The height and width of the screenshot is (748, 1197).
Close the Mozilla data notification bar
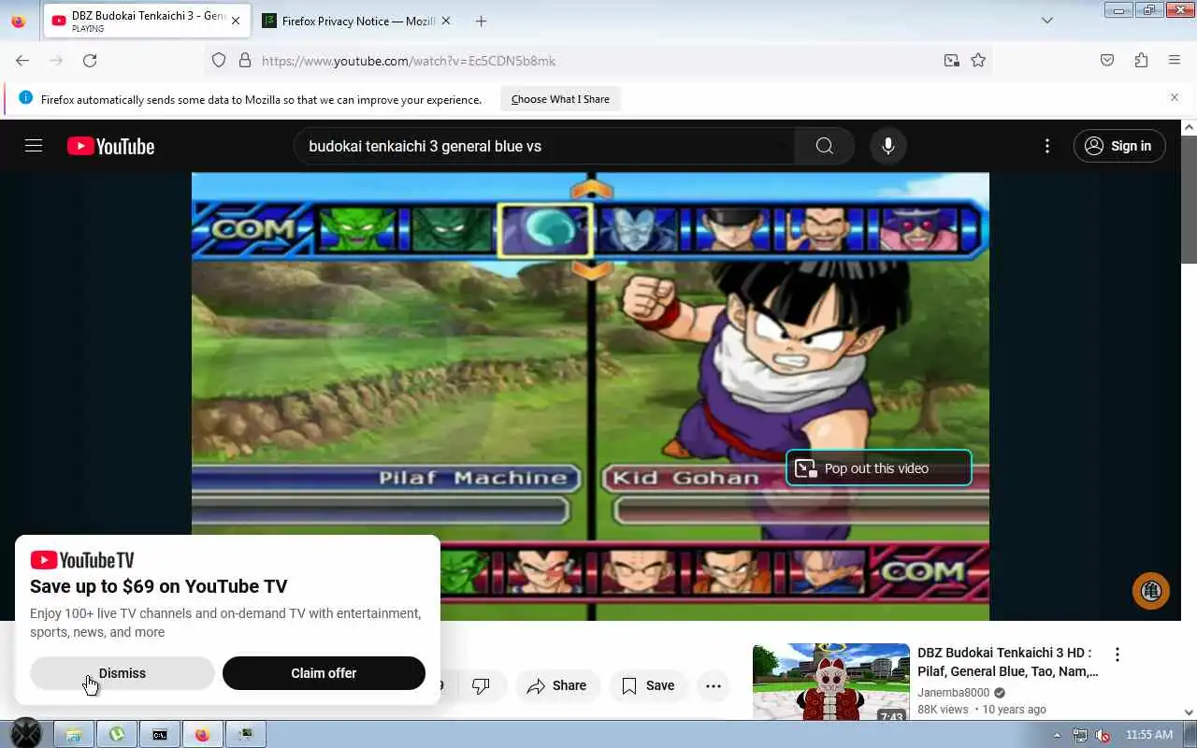pos(1175,97)
